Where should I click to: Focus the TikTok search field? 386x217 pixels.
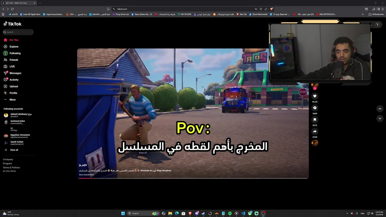(18, 32)
